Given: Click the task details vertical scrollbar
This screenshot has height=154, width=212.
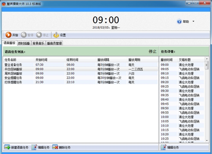Looking at the screenshot, I should point(207,99).
